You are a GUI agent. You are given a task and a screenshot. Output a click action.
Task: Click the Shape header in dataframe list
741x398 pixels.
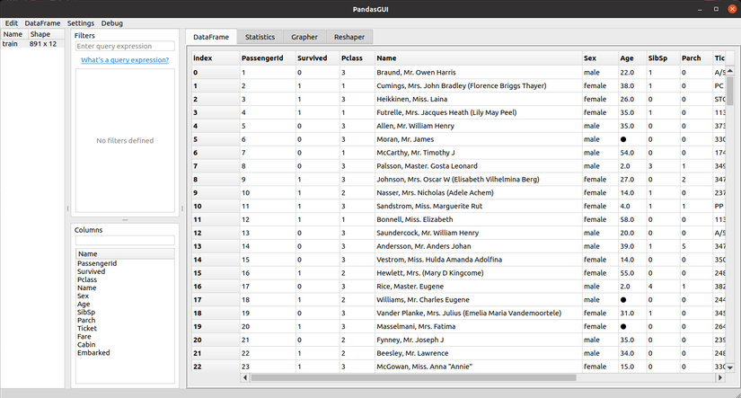46,34
